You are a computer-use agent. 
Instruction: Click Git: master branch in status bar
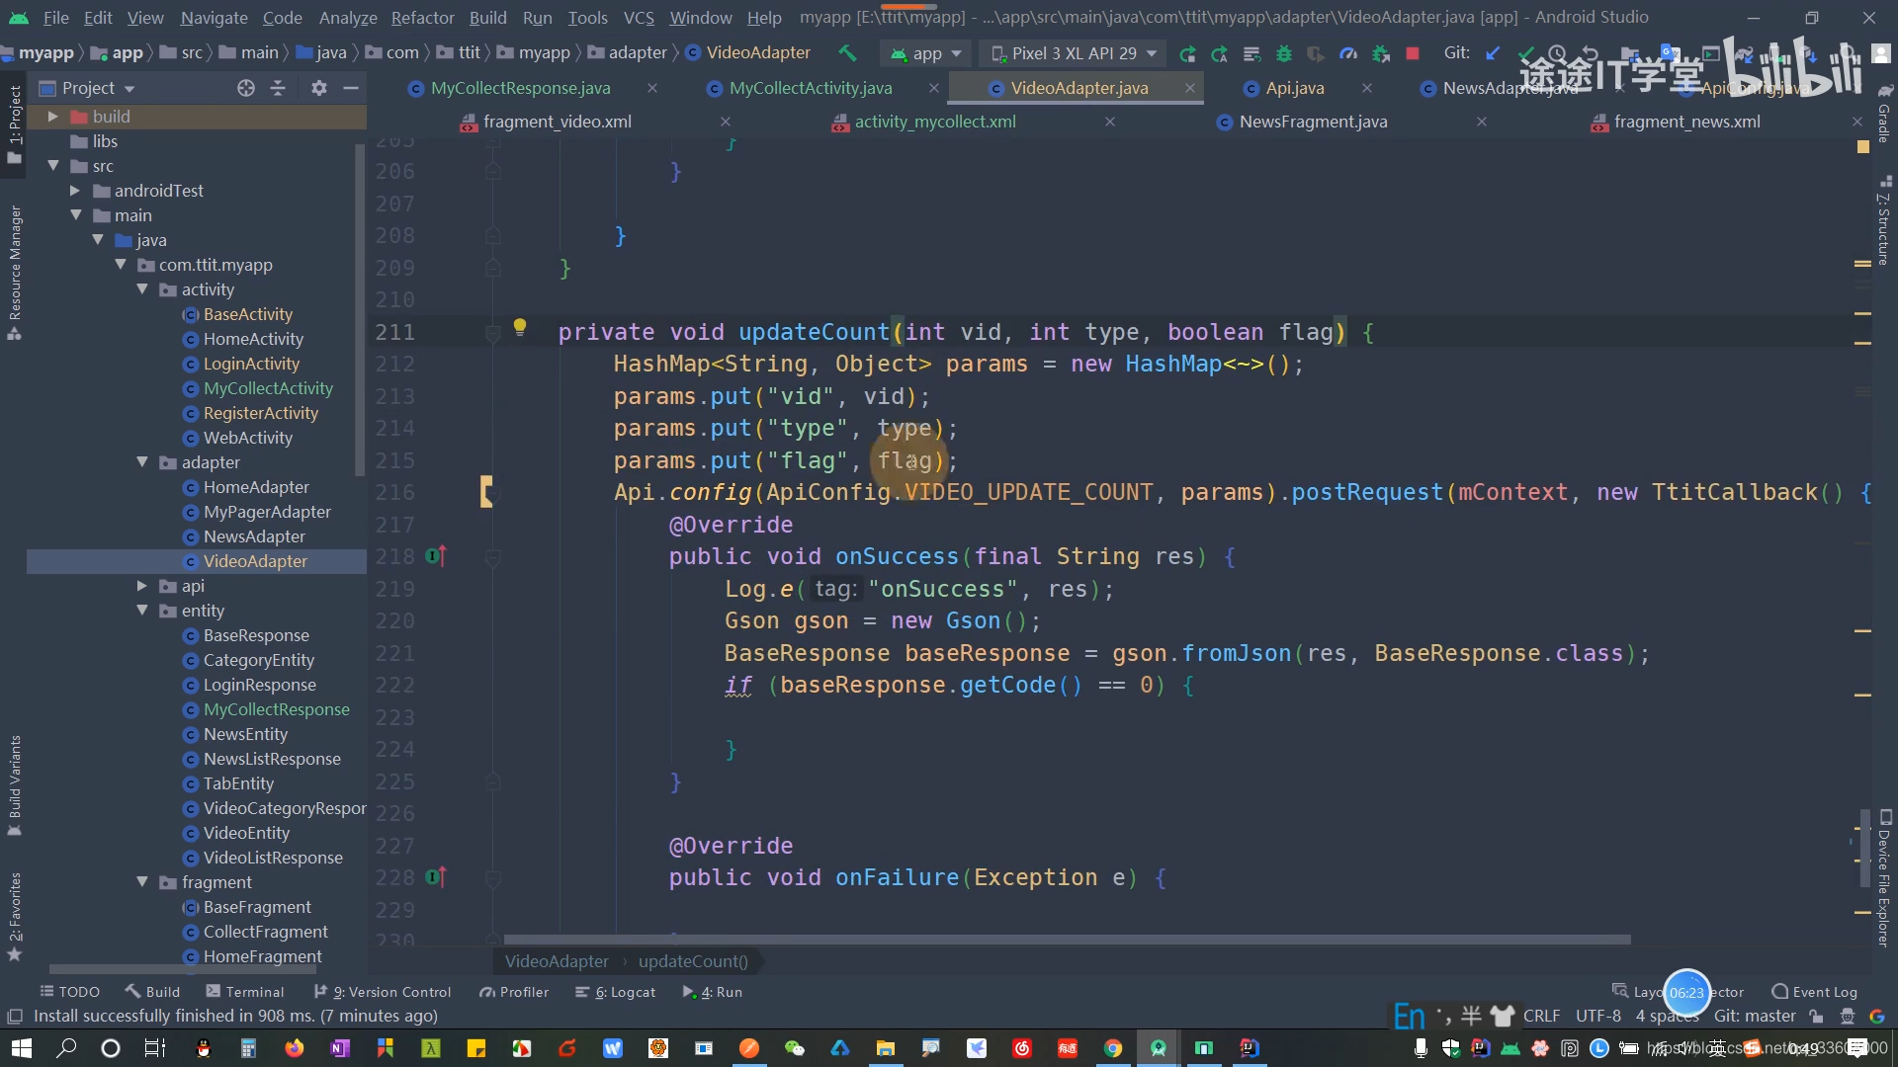click(1755, 1016)
